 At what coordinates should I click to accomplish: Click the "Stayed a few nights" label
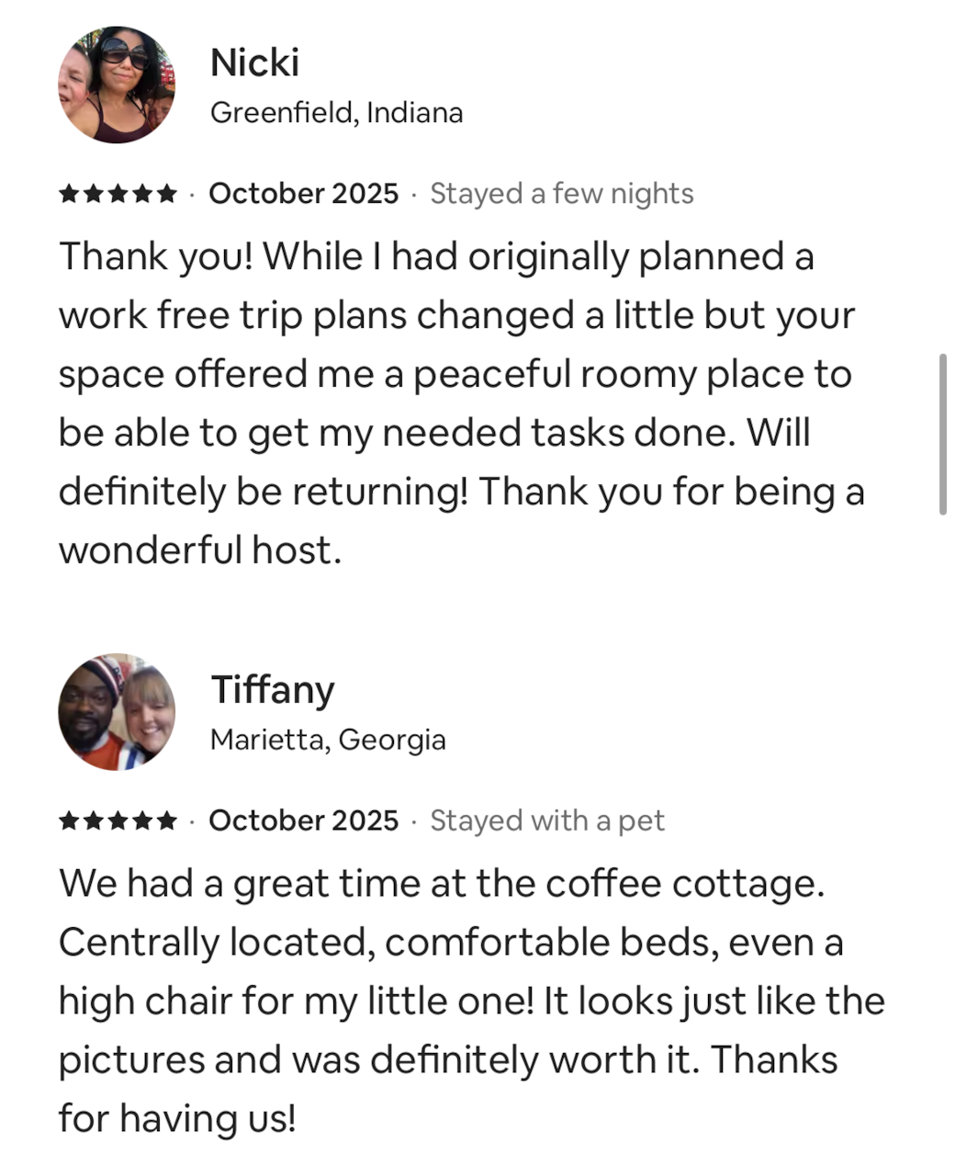[x=561, y=194]
